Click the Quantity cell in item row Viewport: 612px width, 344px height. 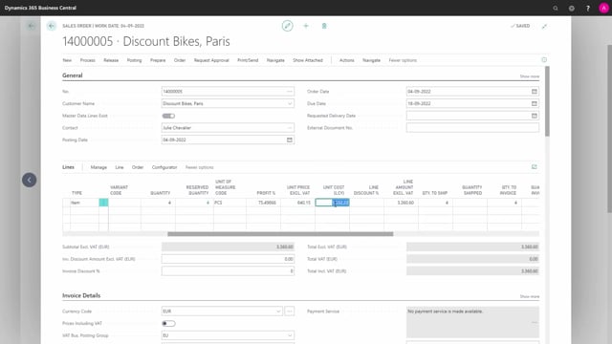click(x=158, y=203)
